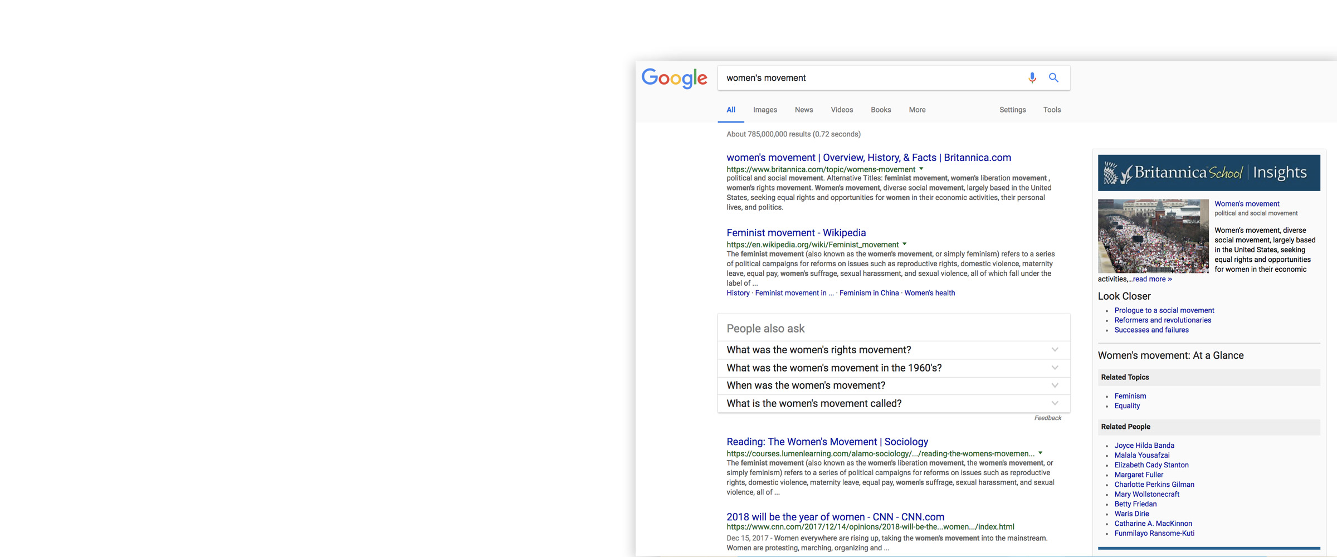Image resolution: width=1337 pixels, height=557 pixels.
Task: Click the women's march crowd photo thumbnail
Action: (1153, 236)
